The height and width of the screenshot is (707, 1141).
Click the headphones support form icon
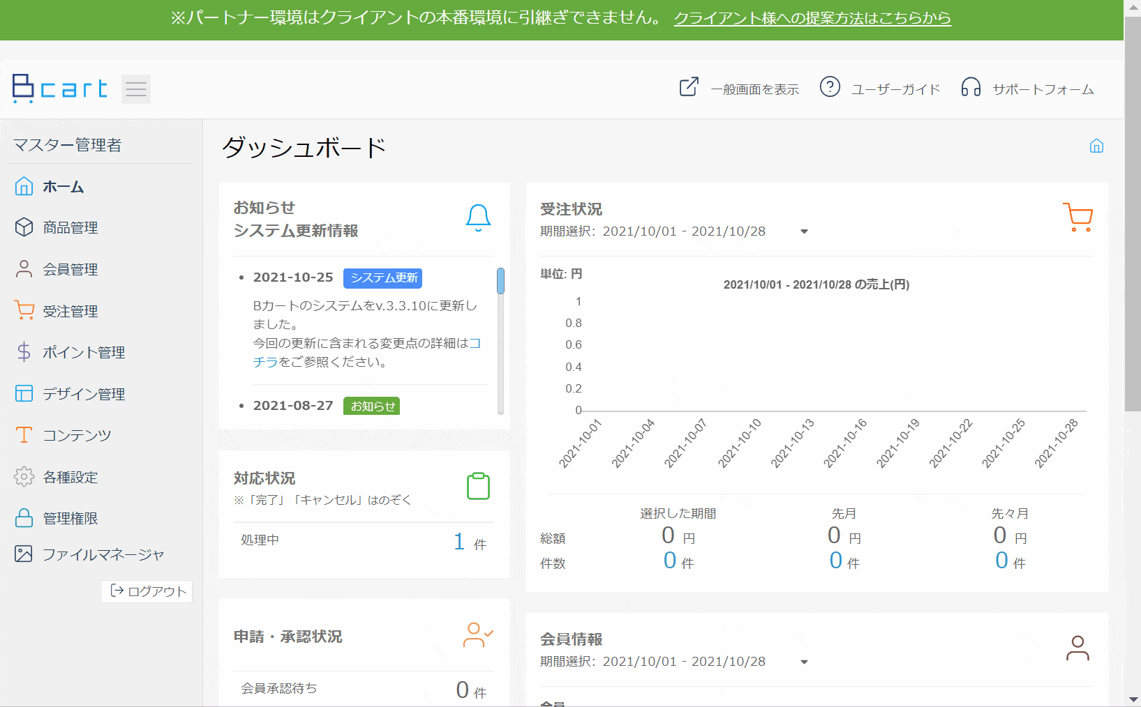(971, 87)
